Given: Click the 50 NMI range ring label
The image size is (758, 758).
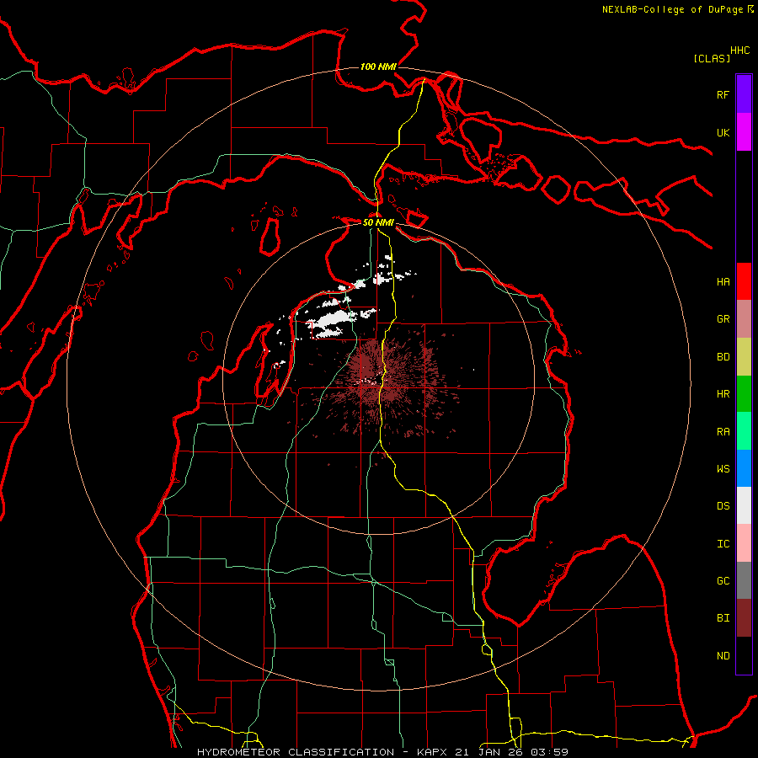Looking at the screenshot, I should [378, 222].
